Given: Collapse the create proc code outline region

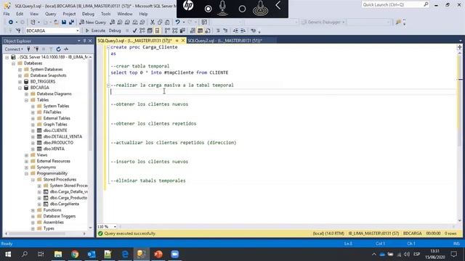Looking at the screenshot, I should [108, 47].
